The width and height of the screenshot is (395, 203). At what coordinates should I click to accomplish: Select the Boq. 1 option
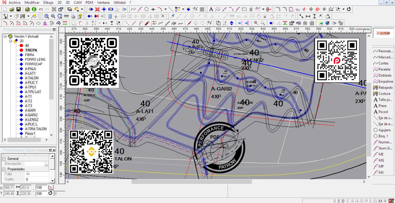point(381,136)
